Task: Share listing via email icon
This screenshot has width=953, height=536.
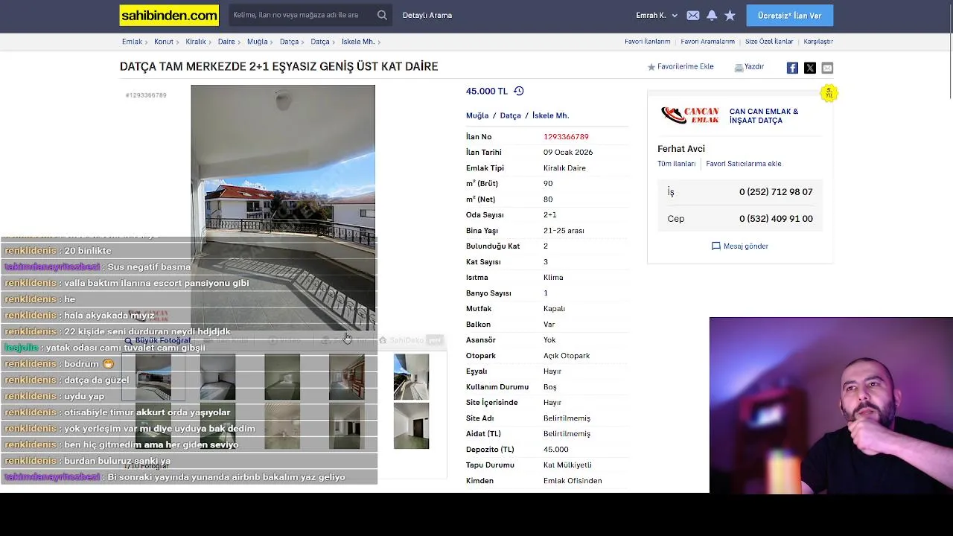Action: coord(827,68)
